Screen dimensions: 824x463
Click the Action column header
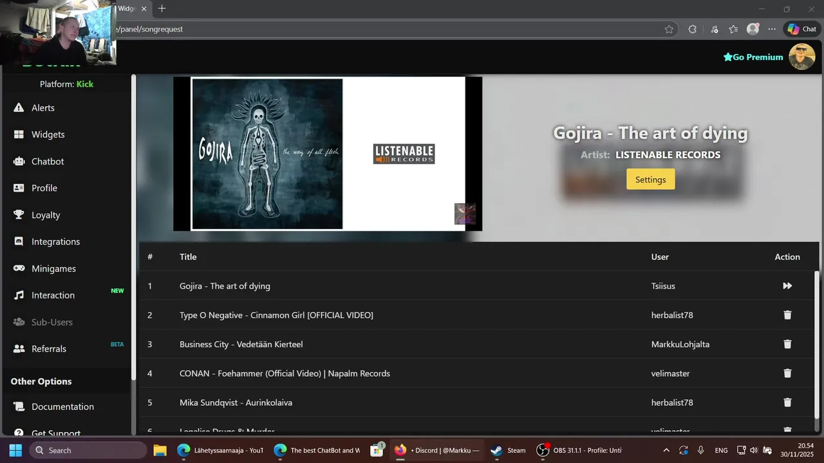pos(787,257)
